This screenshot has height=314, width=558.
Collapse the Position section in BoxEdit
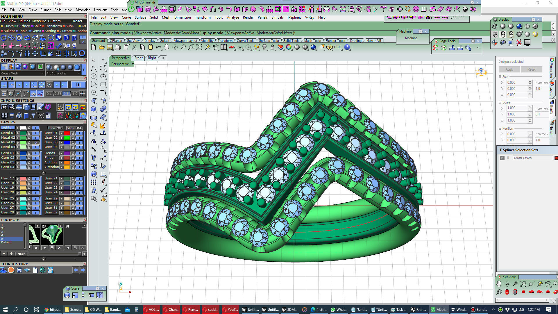500,129
